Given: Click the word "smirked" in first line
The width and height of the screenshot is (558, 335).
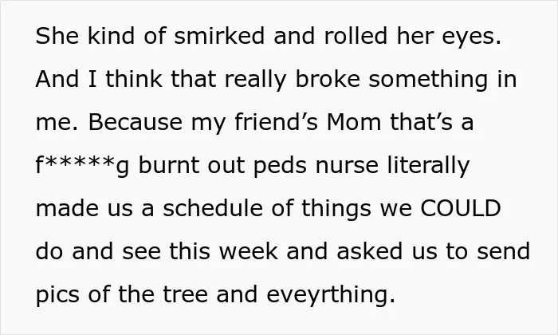Looking at the screenshot, I should (219, 36).
